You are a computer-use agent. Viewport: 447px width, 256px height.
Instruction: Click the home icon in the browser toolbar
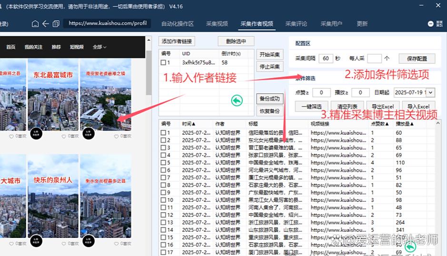tap(35, 24)
